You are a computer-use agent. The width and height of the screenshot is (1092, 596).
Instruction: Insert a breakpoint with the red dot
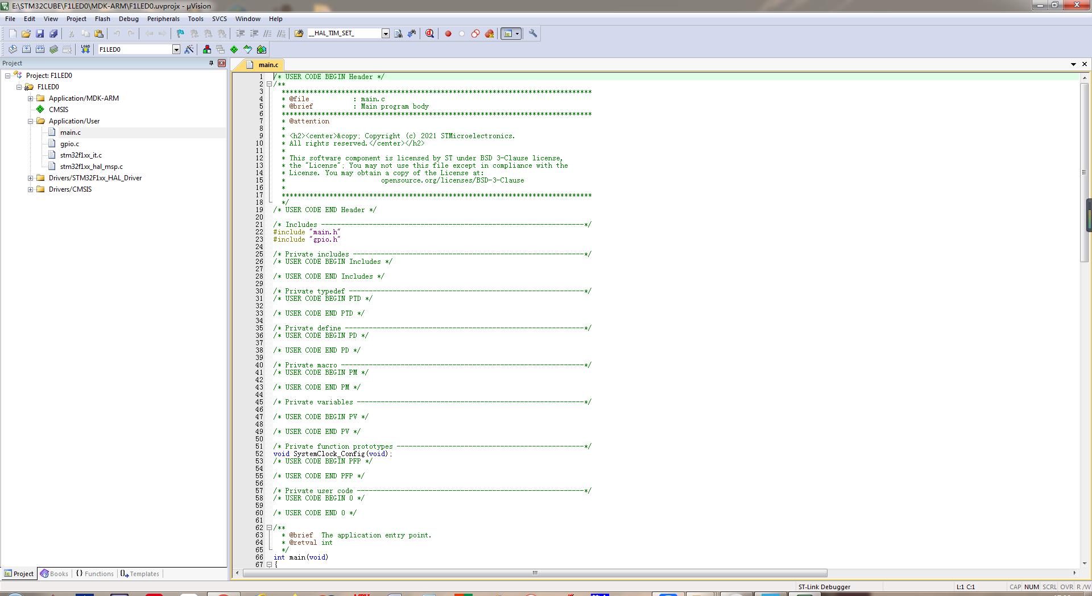(x=448, y=34)
